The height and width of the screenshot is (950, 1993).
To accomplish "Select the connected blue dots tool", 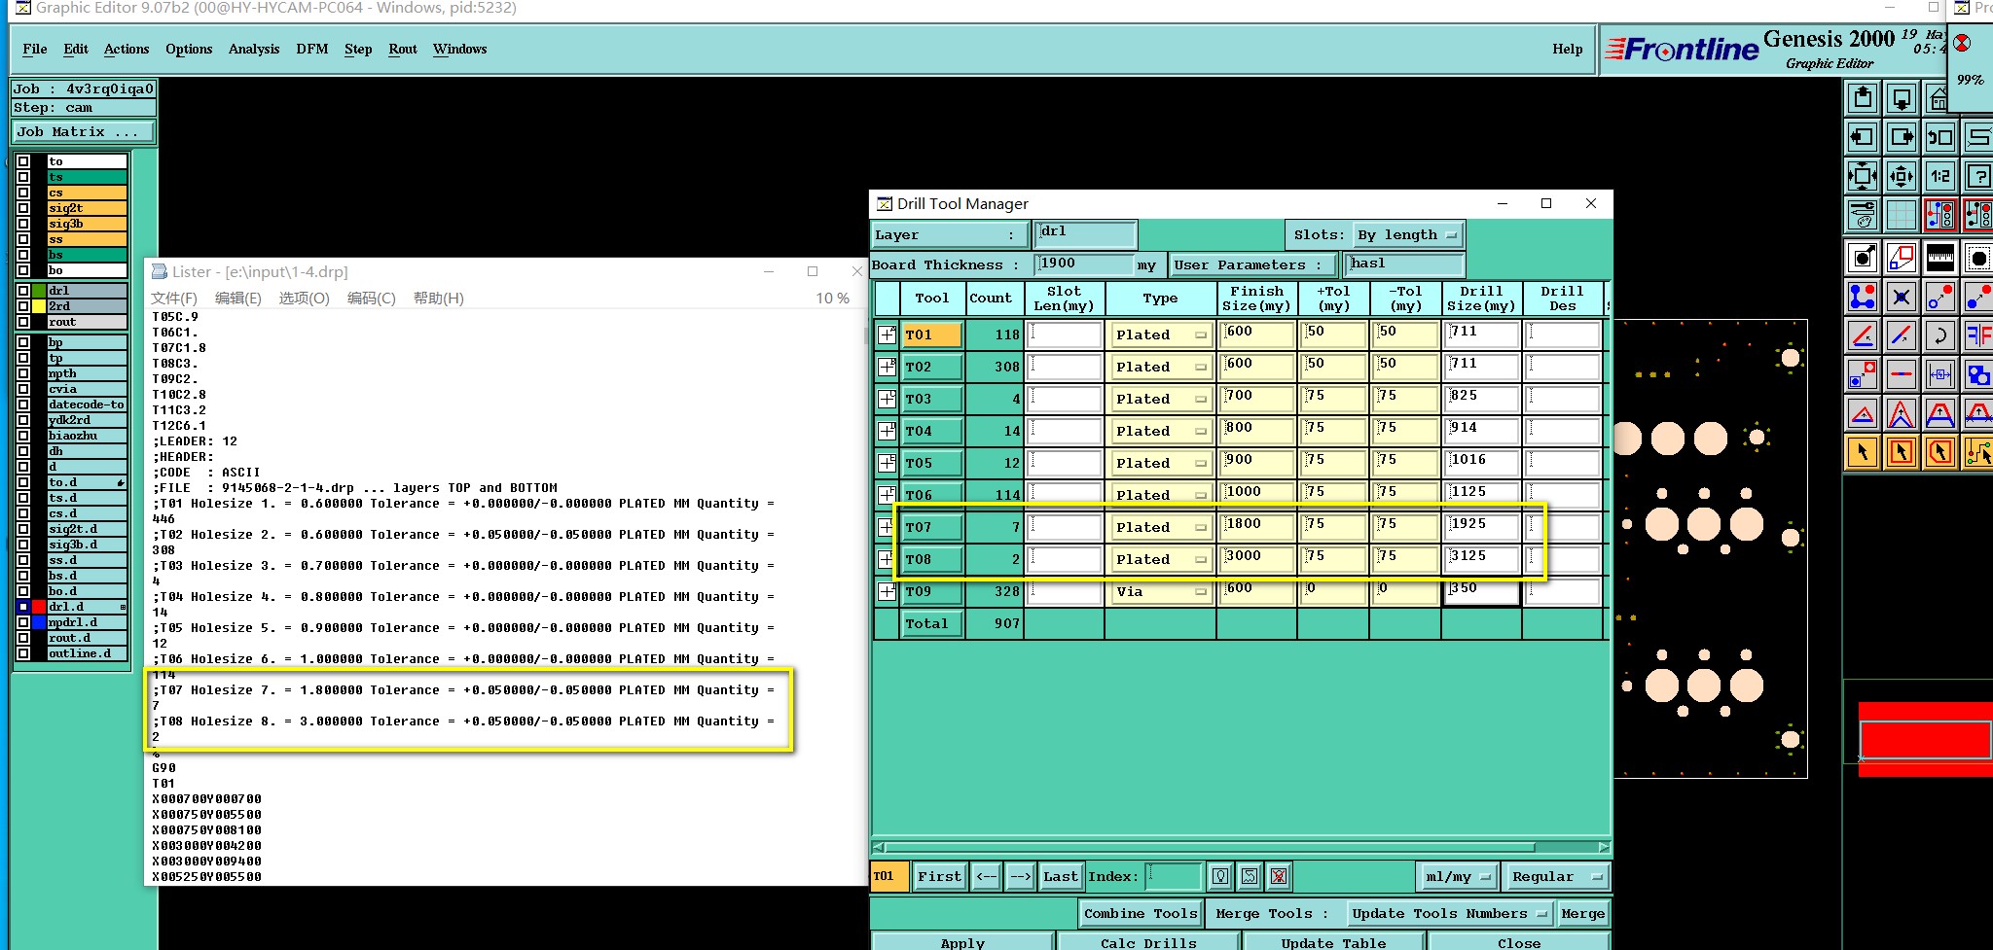I will coord(1863,297).
